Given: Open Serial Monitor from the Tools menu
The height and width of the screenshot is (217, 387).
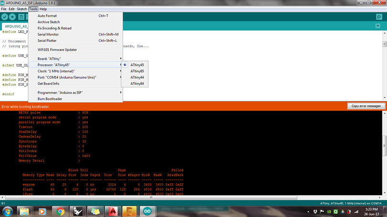Looking at the screenshot, I should [75, 34].
